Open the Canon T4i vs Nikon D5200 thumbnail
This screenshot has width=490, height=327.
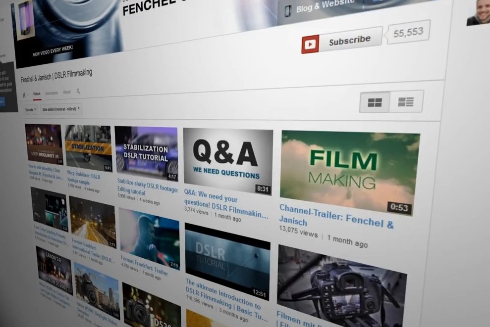click(x=54, y=271)
